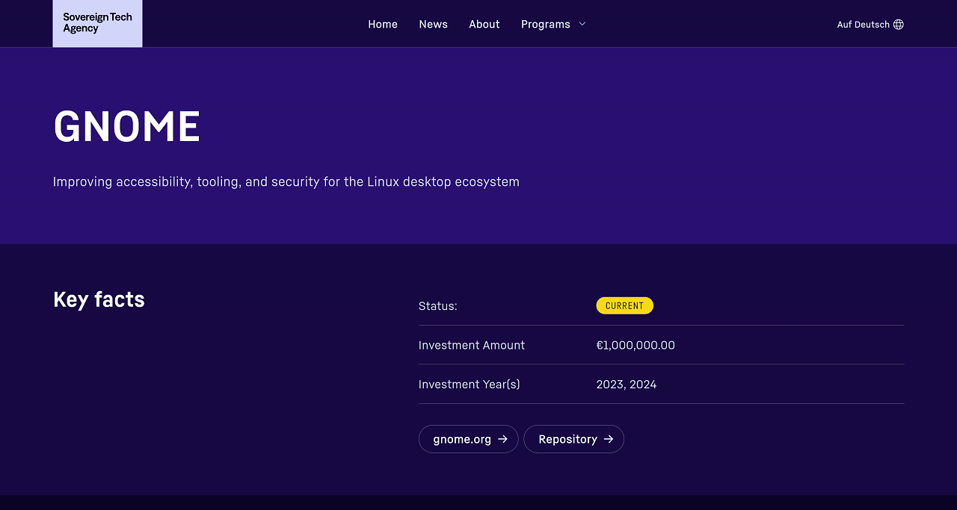
Task: Open the Repository link
Action: point(573,439)
